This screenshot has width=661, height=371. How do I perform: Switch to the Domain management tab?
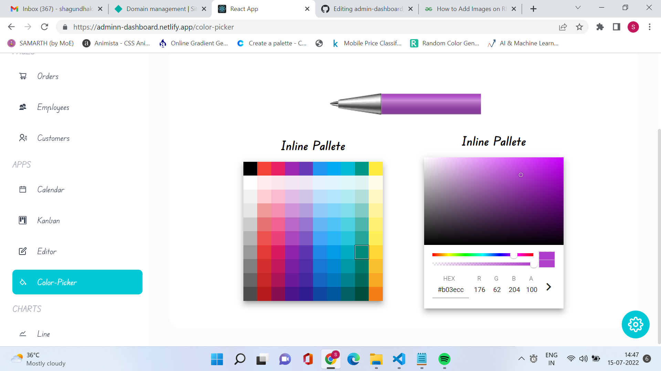pos(156,9)
